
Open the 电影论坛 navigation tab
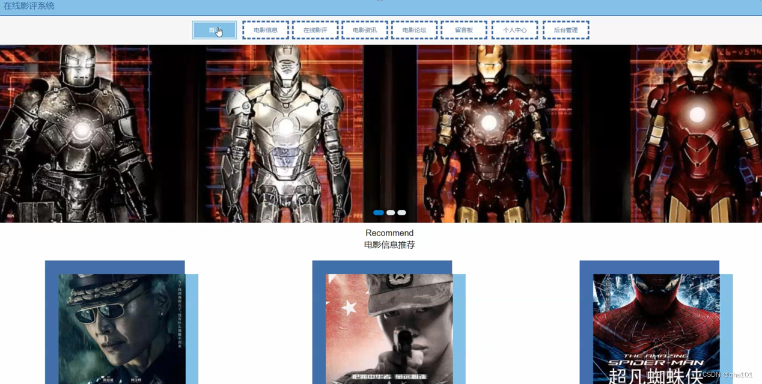pyautogui.click(x=414, y=30)
